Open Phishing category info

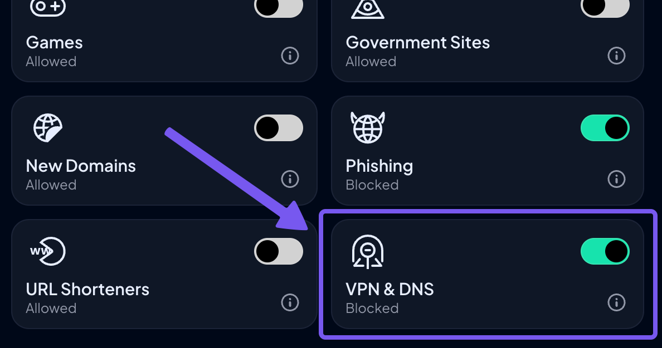coord(616,179)
